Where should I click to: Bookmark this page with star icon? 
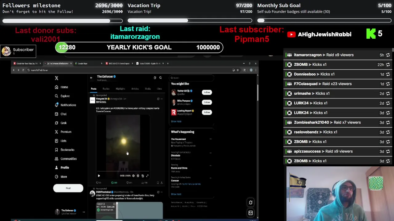pos(238,70)
